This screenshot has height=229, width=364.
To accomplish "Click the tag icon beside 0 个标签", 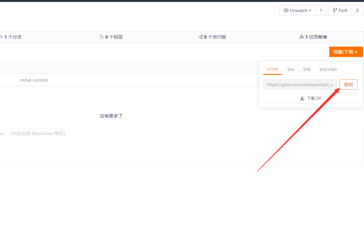I will click(102, 37).
